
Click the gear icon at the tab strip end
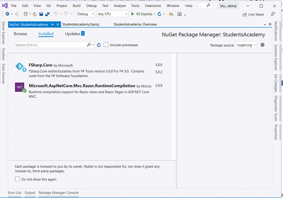point(270,24)
